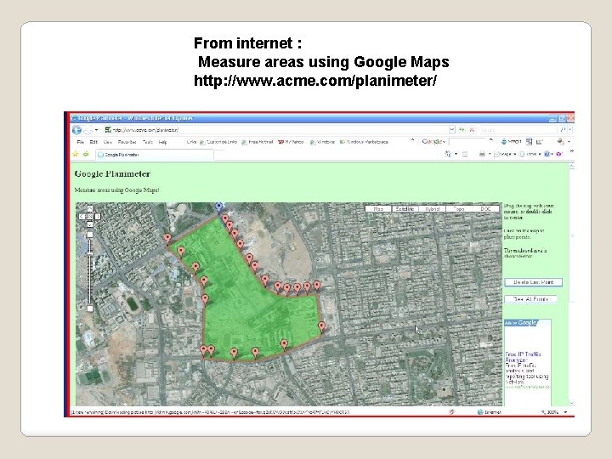Open the Page dropdown menu
Image resolution: width=612 pixels, height=459 pixels.
pos(505,154)
